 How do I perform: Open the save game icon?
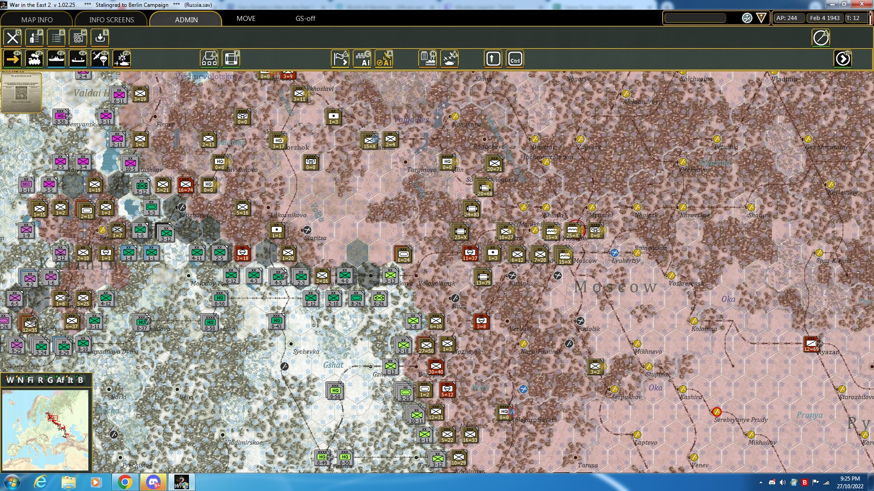100,38
